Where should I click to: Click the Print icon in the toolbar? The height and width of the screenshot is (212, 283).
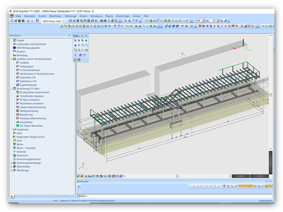(101, 21)
